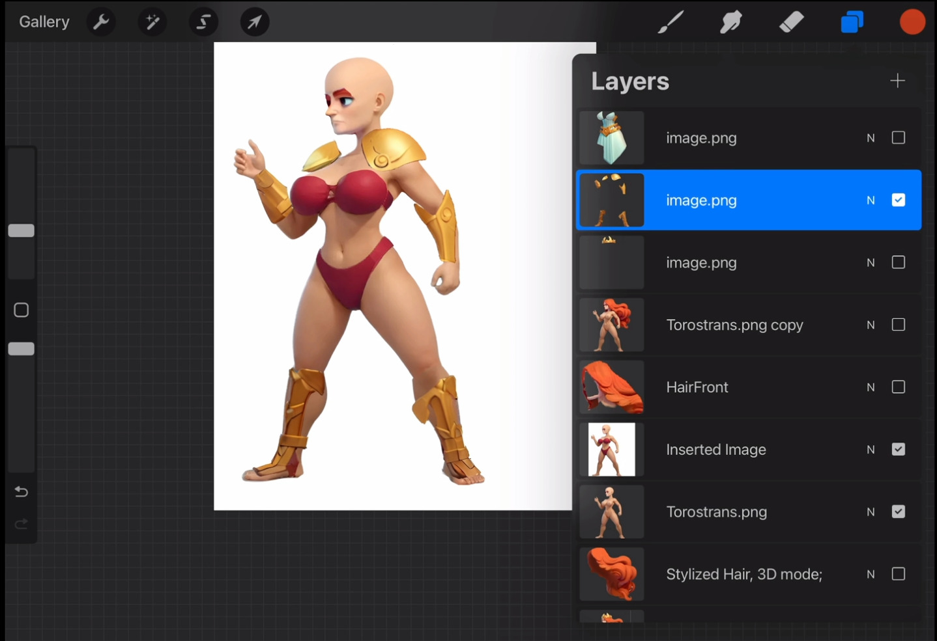Open the Actions wrench menu

click(x=101, y=21)
